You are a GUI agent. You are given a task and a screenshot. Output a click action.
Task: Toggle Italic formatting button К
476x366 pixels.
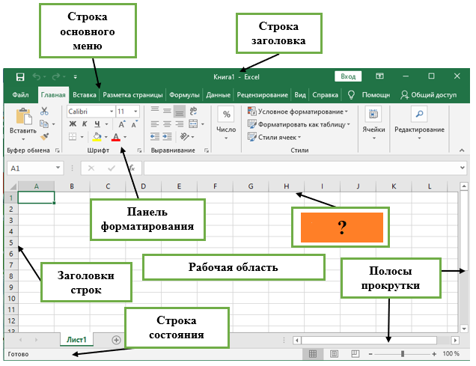(x=85, y=123)
